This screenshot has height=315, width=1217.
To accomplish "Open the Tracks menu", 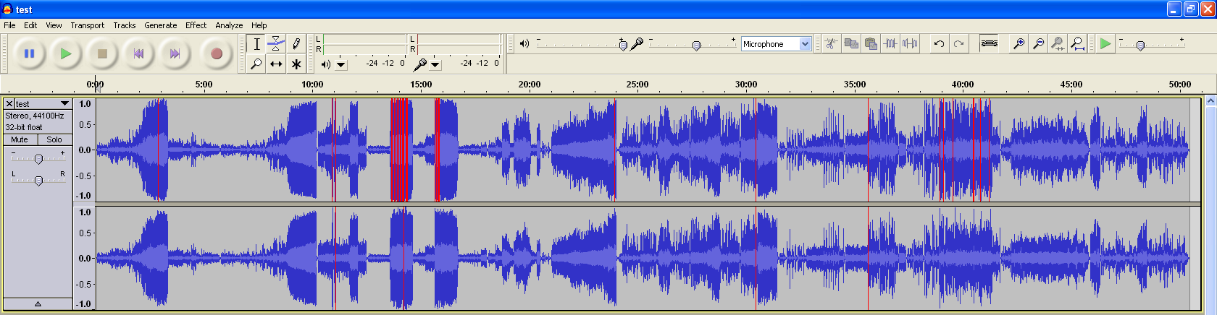I will click(125, 25).
